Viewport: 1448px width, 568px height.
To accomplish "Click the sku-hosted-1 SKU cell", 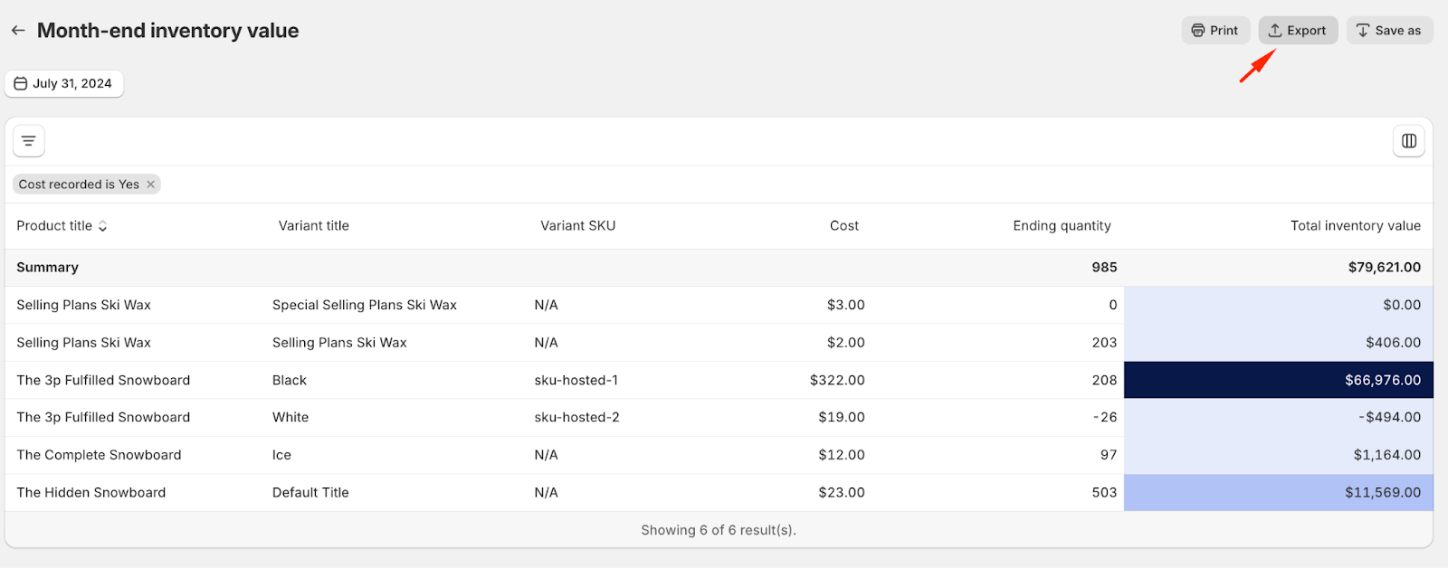I will [576, 381].
